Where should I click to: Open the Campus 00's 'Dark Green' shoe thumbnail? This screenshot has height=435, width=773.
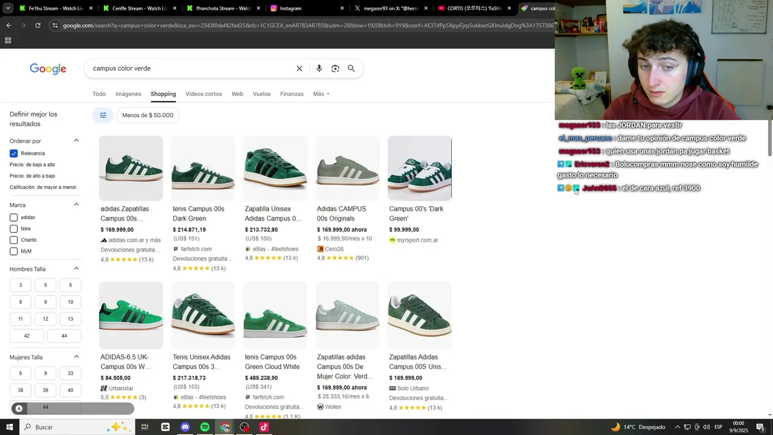click(x=420, y=168)
